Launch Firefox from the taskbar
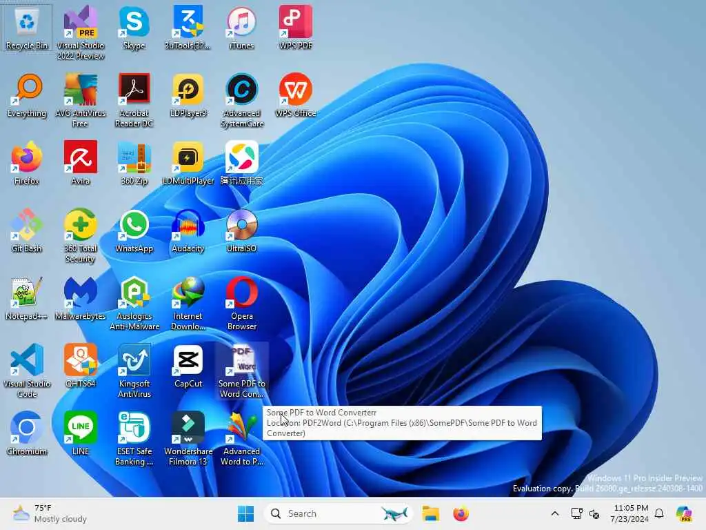This screenshot has height=530, width=706. pyautogui.click(x=461, y=513)
